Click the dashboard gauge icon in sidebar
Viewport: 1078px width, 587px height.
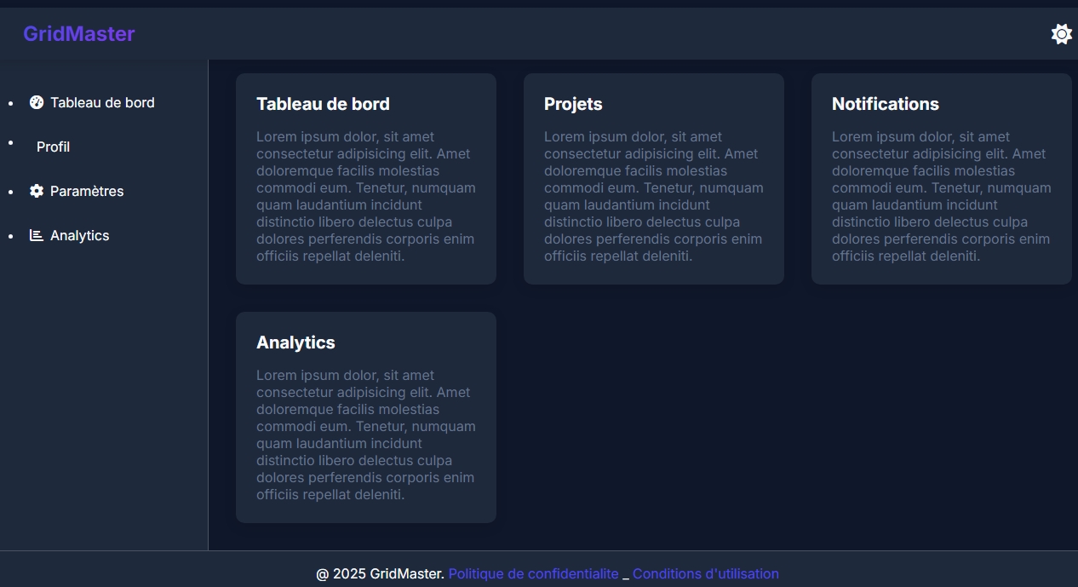pos(37,102)
